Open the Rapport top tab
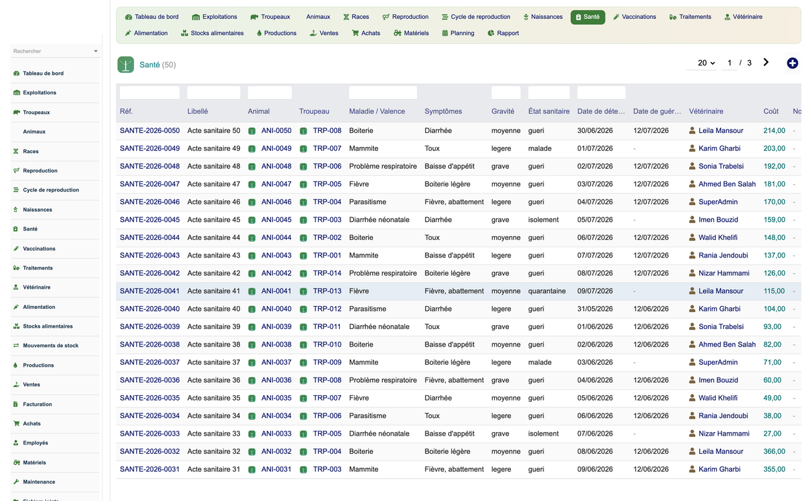This screenshot has width=809, height=501. coord(503,33)
